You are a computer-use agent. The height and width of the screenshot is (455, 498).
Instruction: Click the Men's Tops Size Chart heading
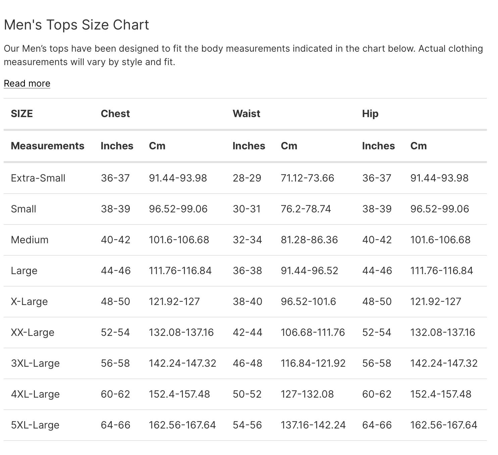point(77,25)
